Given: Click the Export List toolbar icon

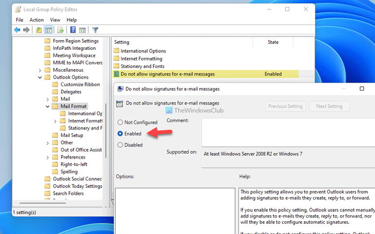Looking at the screenshot, I should tap(61, 30).
